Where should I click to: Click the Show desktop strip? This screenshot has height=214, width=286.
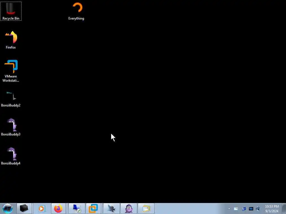point(284,208)
